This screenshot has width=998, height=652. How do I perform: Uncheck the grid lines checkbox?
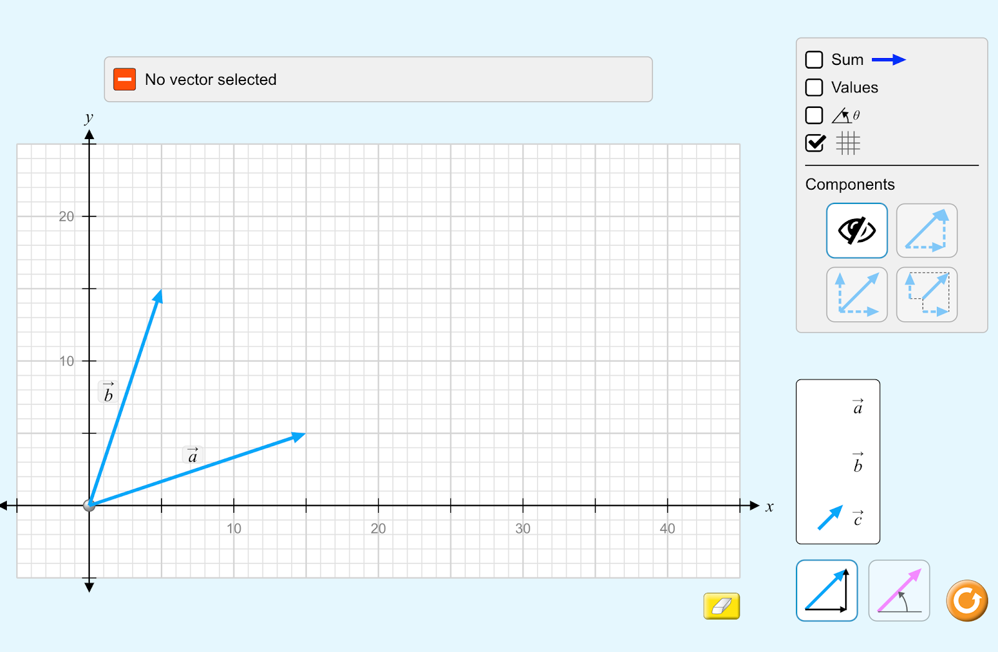click(814, 144)
